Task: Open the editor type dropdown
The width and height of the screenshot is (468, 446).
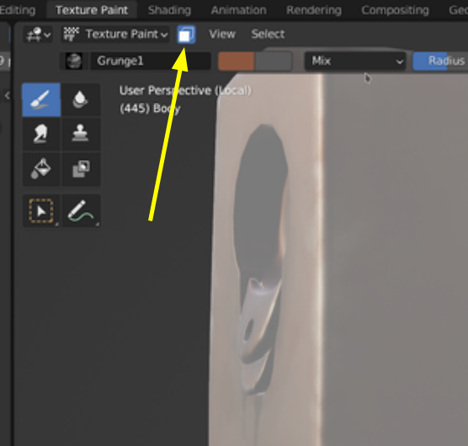Action: coord(38,35)
